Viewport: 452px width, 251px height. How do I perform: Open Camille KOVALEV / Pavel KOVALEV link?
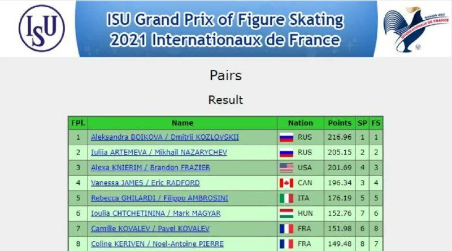point(150,229)
